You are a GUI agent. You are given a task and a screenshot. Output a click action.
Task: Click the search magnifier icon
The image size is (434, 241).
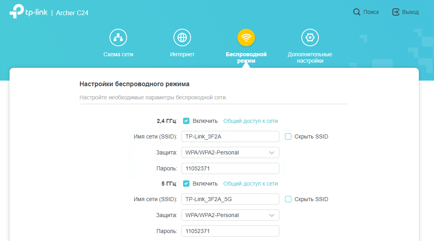pyautogui.click(x=357, y=12)
